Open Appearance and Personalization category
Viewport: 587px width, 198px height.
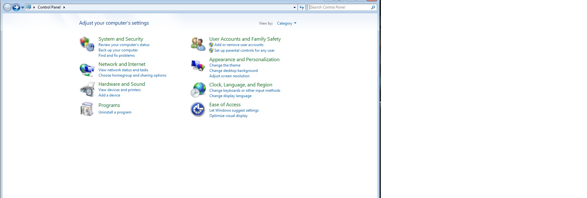pyautogui.click(x=244, y=60)
